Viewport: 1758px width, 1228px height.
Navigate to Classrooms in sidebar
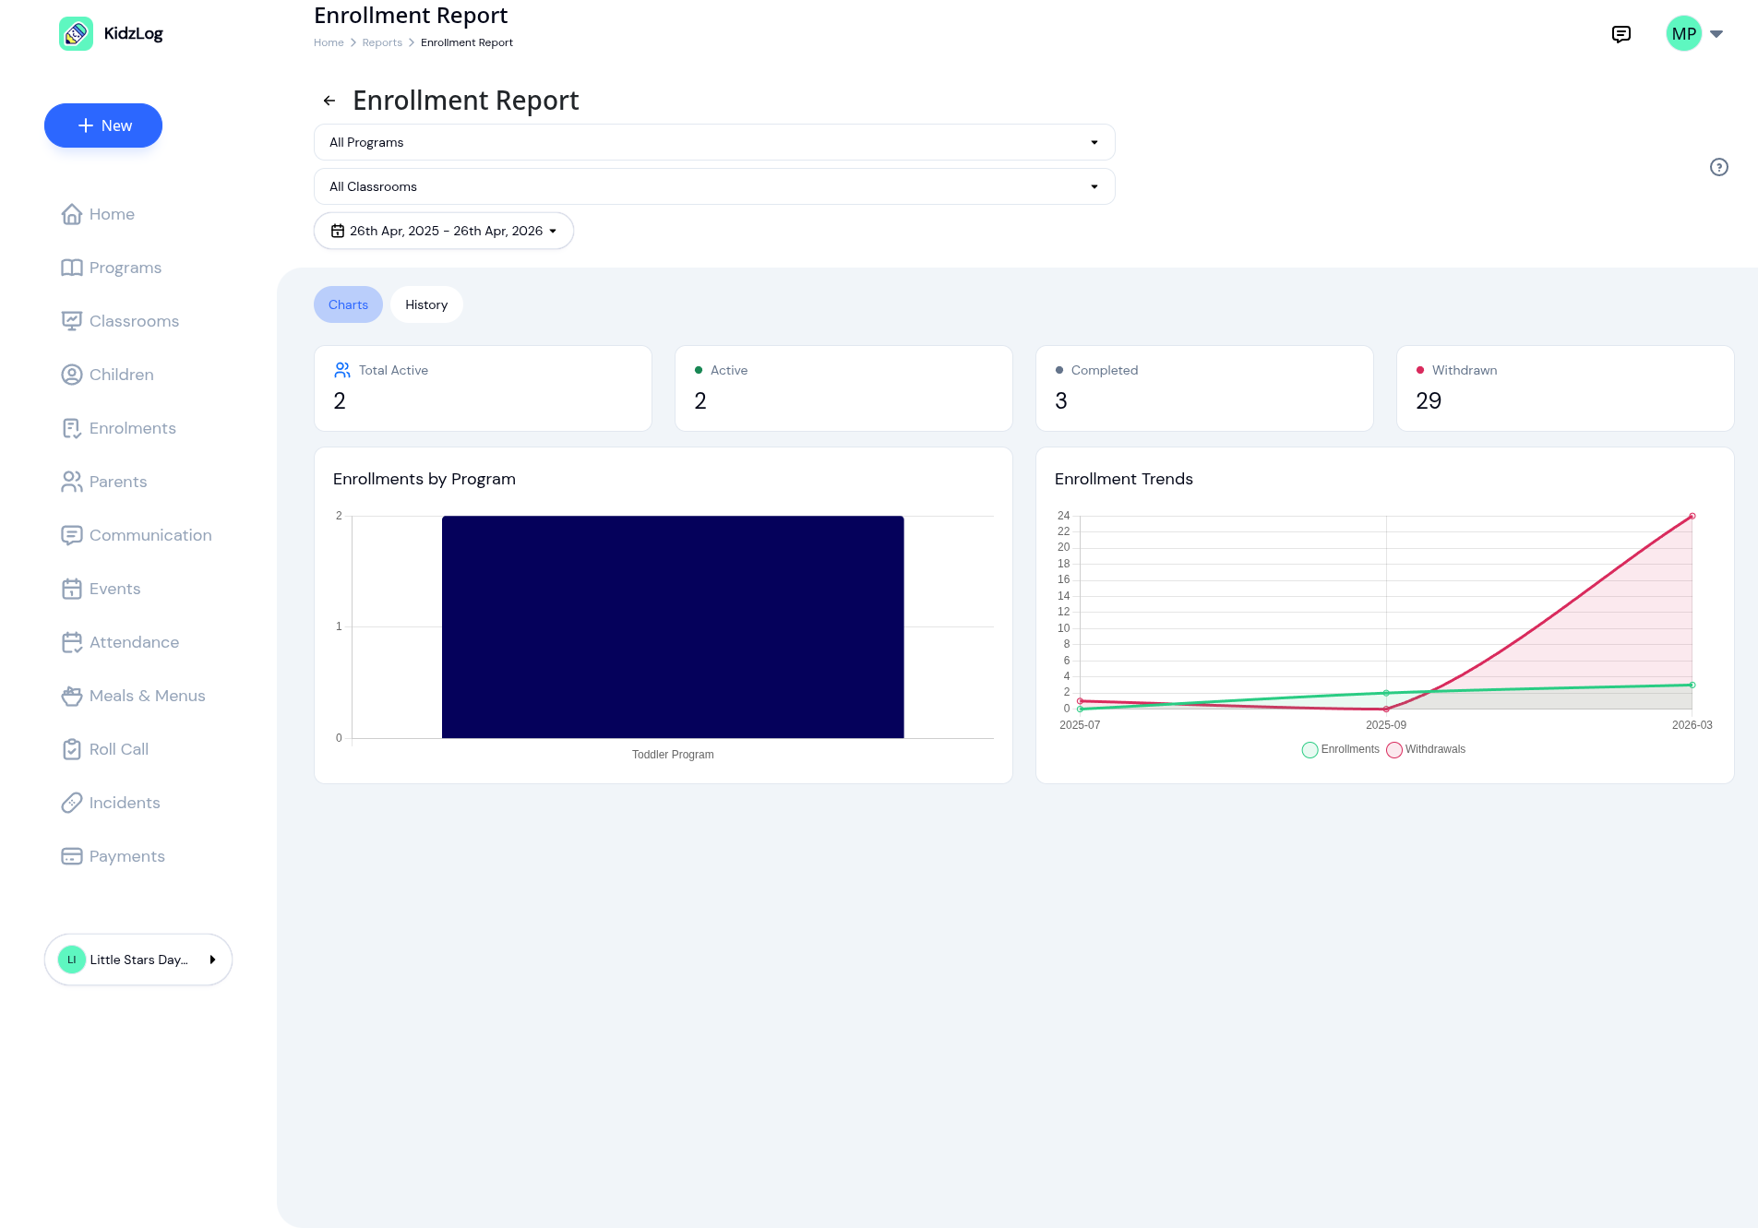pyautogui.click(x=134, y=321)
